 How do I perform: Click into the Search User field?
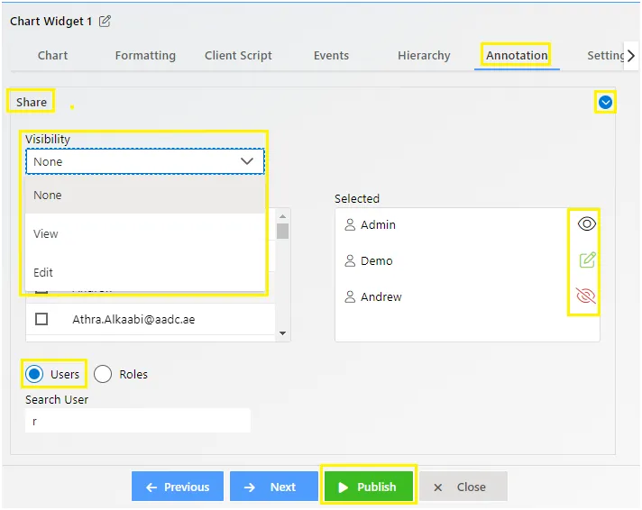[138, 421]
